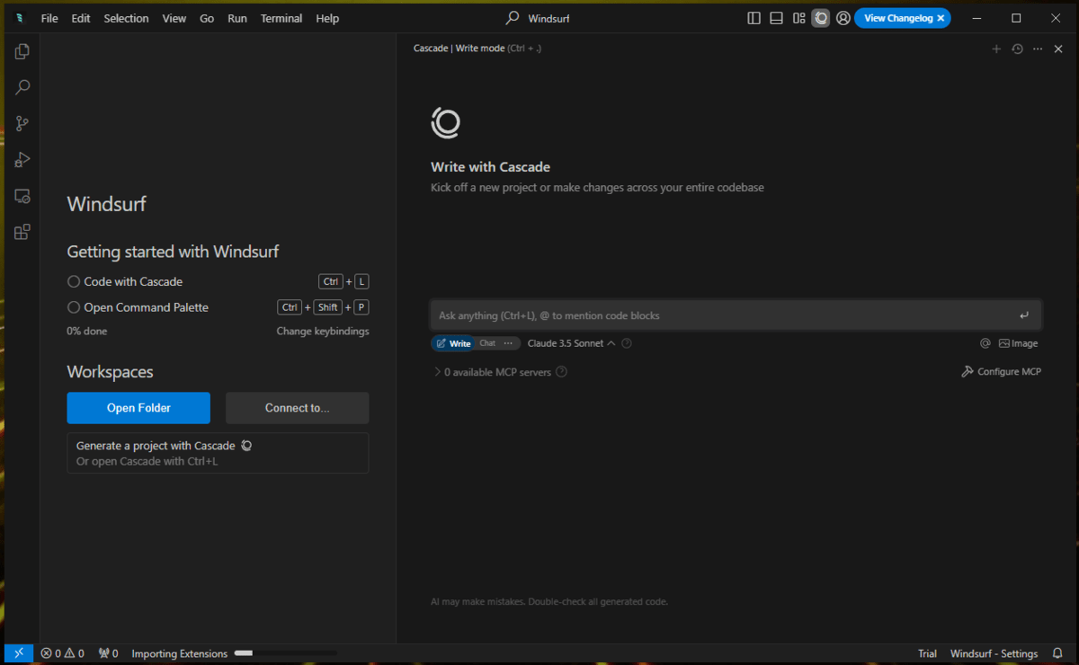
Task: Click the remote window icon in the status bar
Action: [19, 653]
